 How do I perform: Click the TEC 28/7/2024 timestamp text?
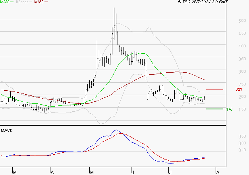pos(203,2)
